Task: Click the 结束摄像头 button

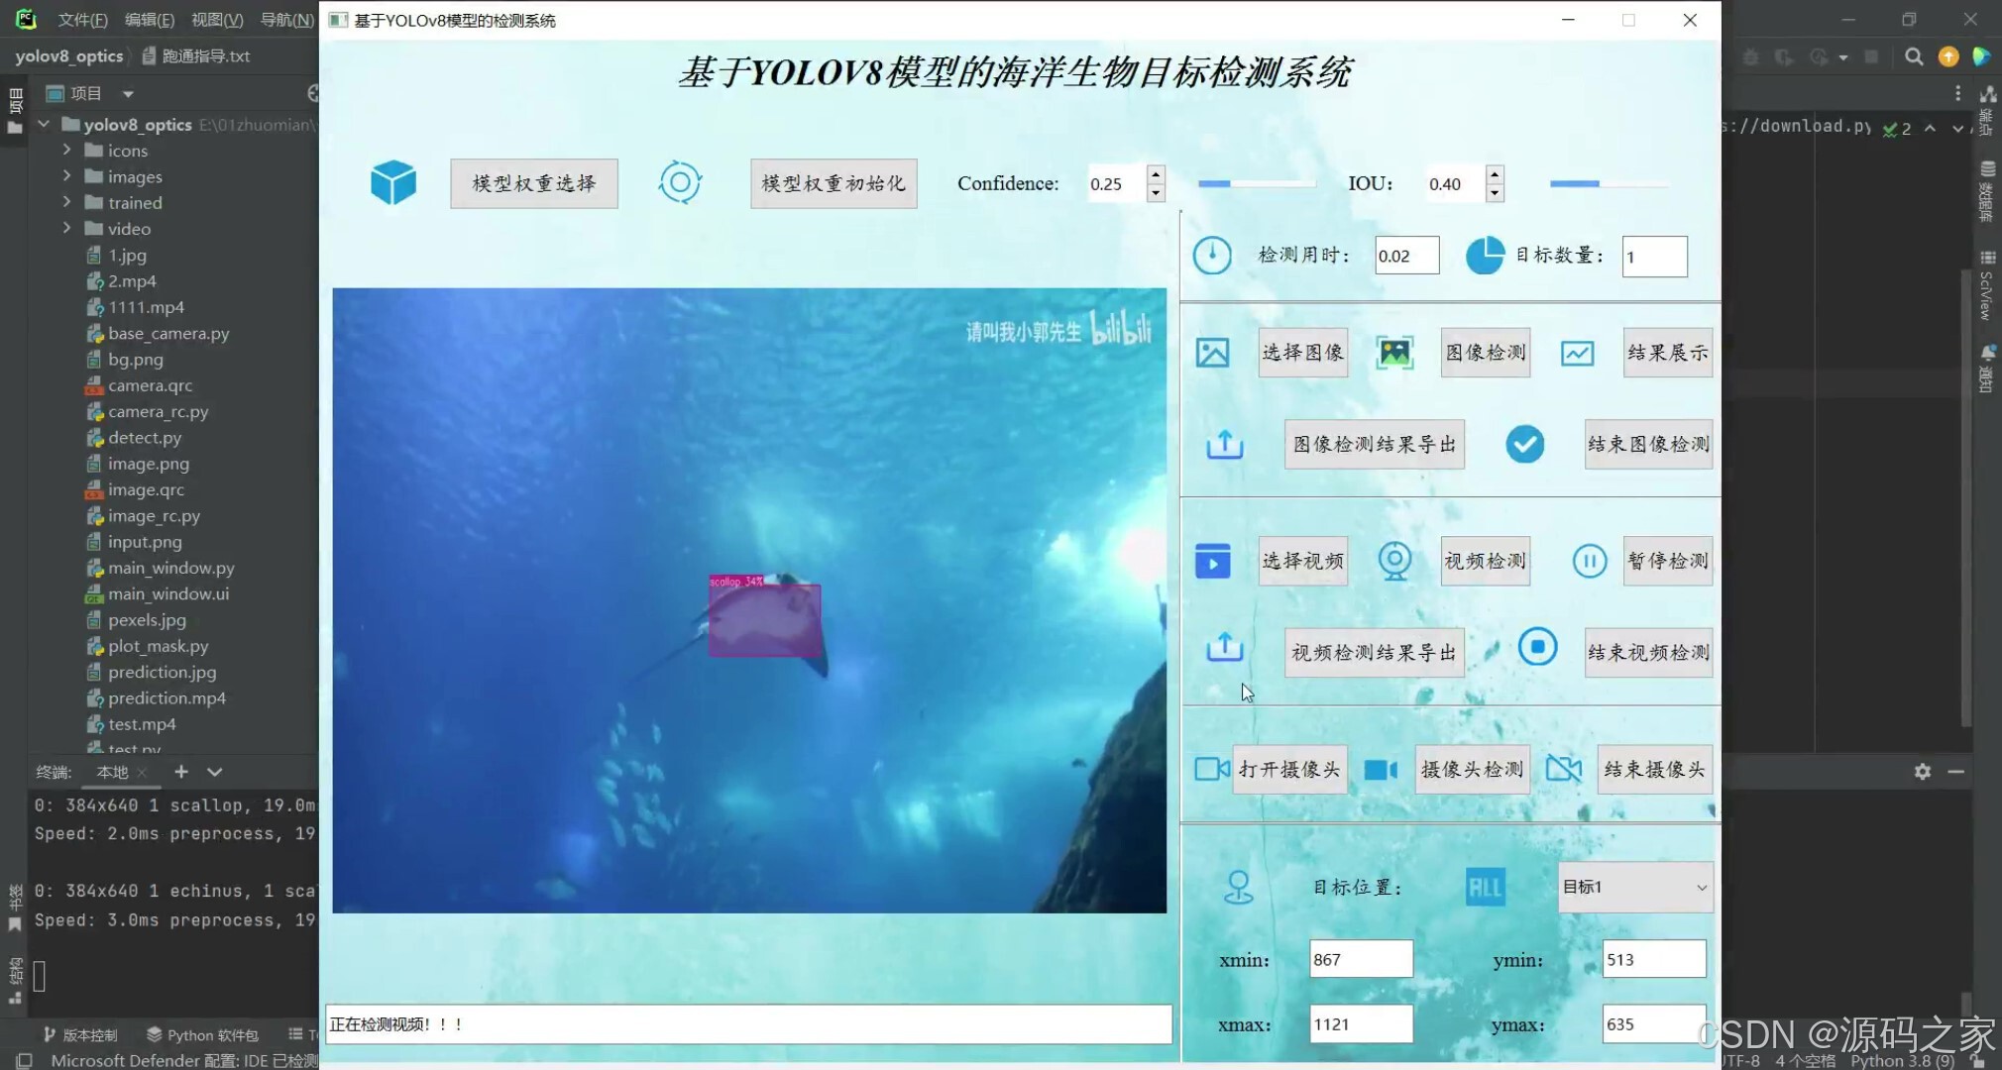Action: click(x=1653, y=769)
